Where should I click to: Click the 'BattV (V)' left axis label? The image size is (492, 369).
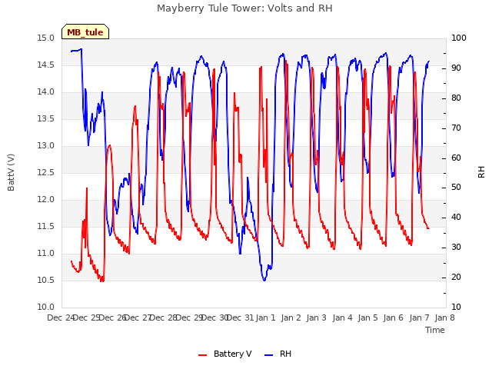point(11,172)
